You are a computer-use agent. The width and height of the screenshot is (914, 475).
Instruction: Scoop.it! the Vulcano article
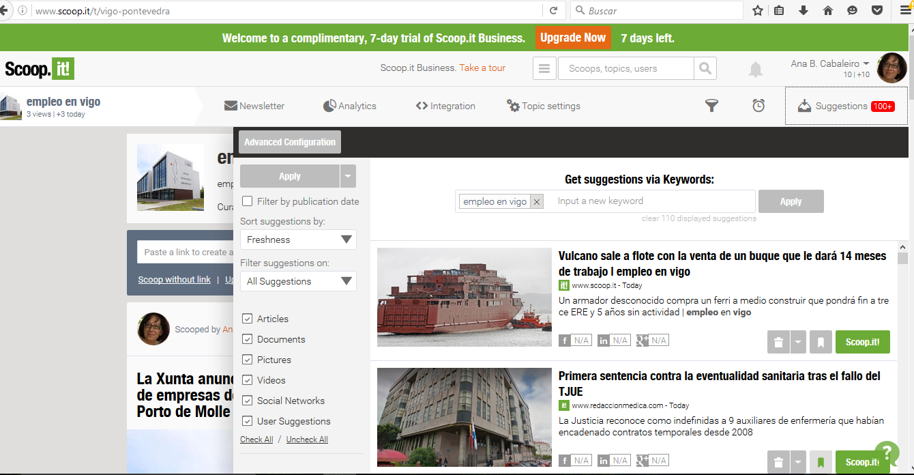863,342
